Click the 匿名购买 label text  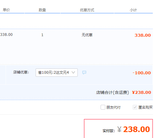point(145,107)
